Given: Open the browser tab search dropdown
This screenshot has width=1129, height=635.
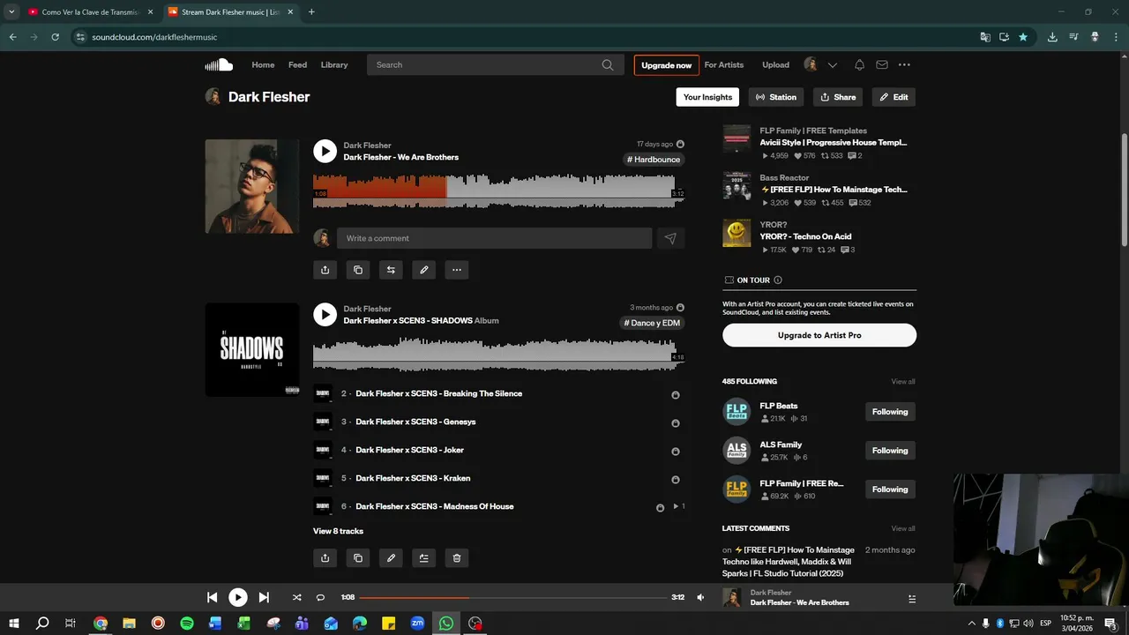Looking at the screenshot, I should 11,12.
